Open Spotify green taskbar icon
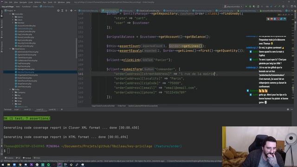Screen dimensions: 297x167 coord(48,165)
